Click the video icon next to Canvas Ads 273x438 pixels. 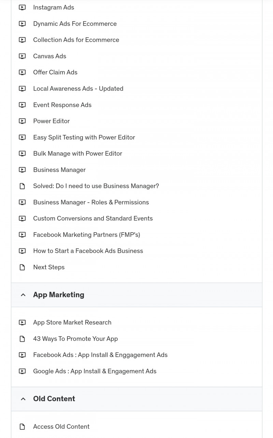click(x=22, y=56)
